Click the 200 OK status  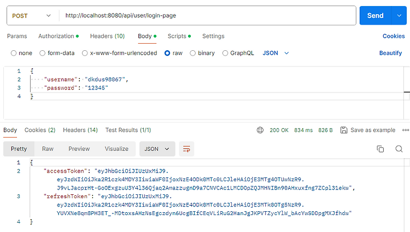pyautogui.click(x=279, y=130)
